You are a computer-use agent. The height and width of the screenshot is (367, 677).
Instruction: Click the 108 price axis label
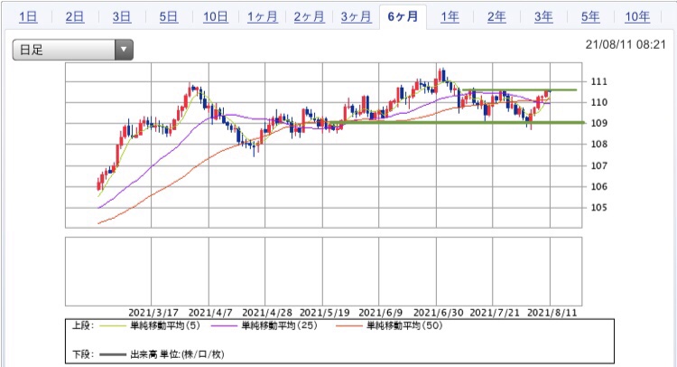(x=598, y=144)
